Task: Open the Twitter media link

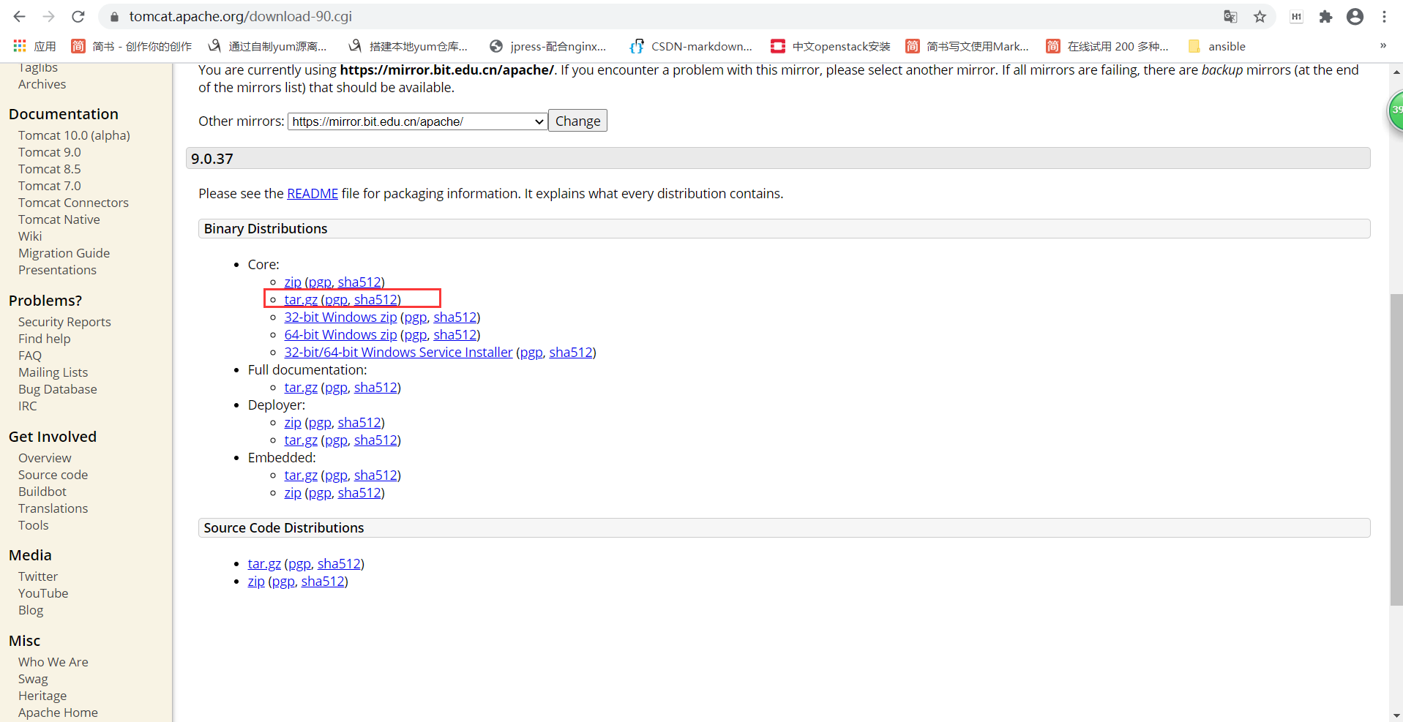Action: pos(37,576)
